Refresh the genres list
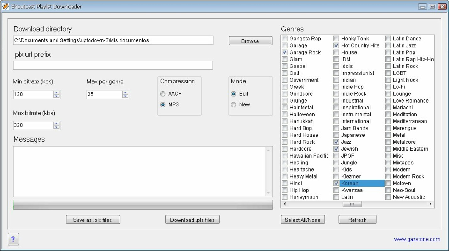The image size is (449, 251). 357,220
